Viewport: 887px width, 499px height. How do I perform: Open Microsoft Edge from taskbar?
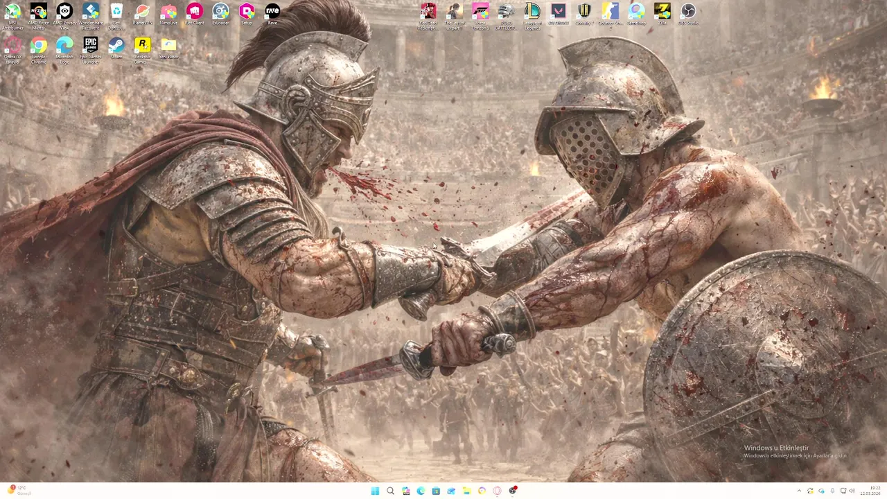click(x=421, y=491)
